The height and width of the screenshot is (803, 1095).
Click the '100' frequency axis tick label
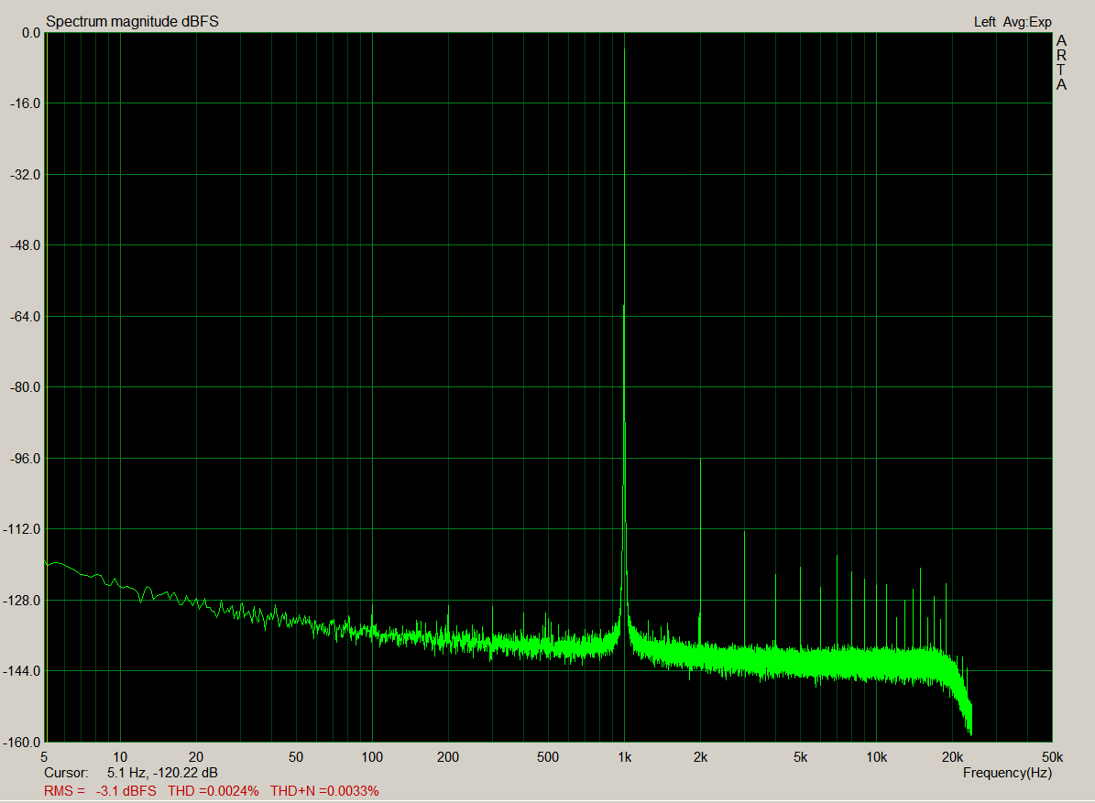click(x=372, y=757)
